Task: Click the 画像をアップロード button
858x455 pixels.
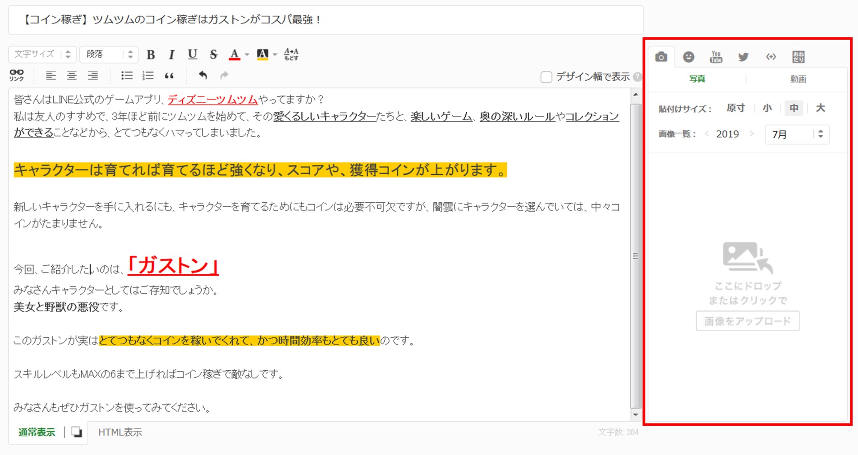Action: 748,321
